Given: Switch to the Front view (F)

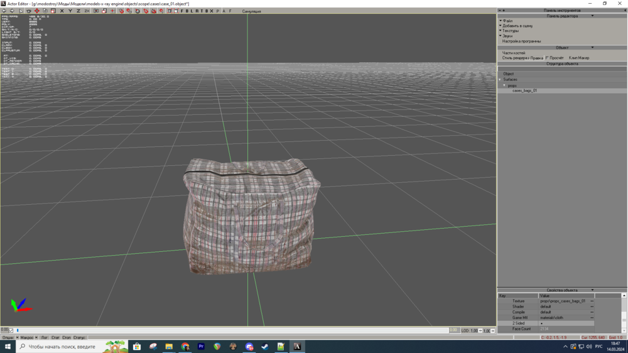Looking at the screenshot, I should pyautogui.click(x=182, y=11).
